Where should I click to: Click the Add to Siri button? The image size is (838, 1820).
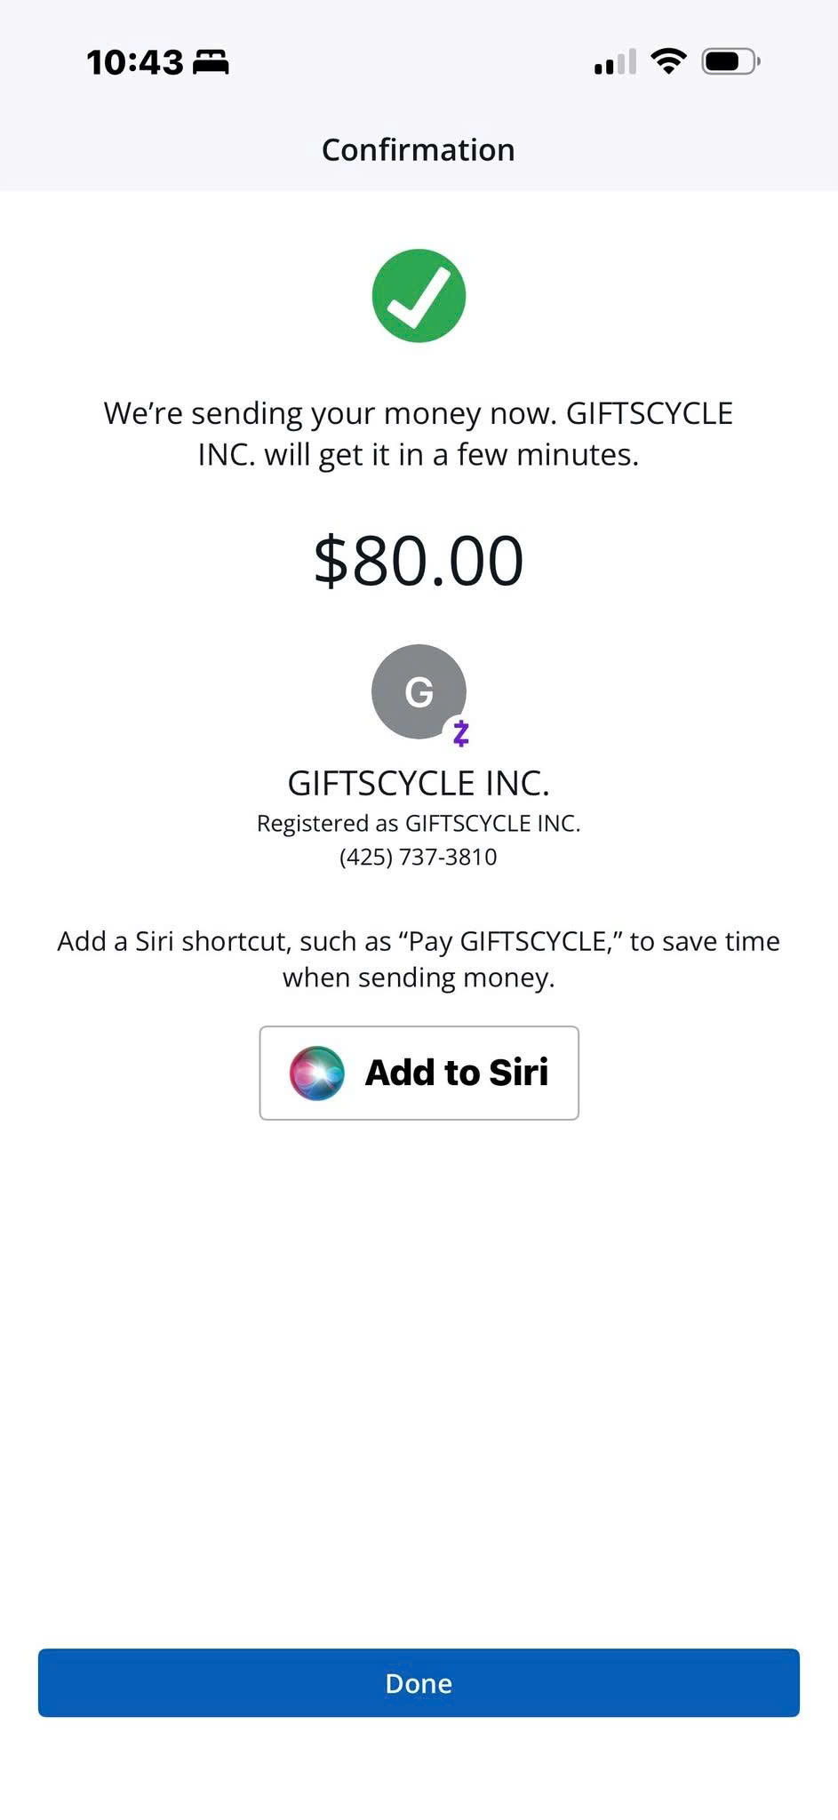(419, 1073)
